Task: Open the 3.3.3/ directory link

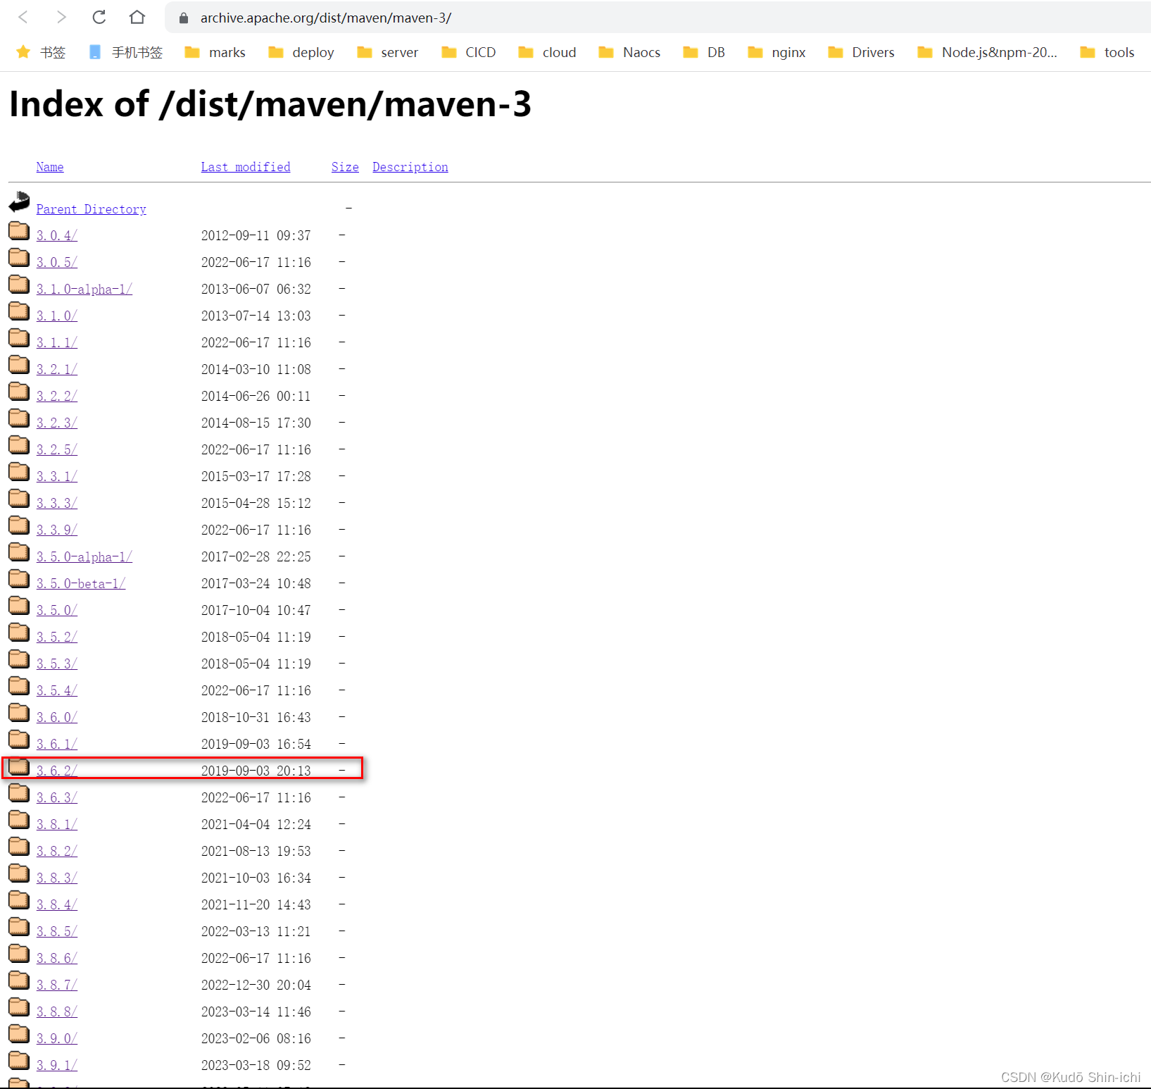Action: 57,503
